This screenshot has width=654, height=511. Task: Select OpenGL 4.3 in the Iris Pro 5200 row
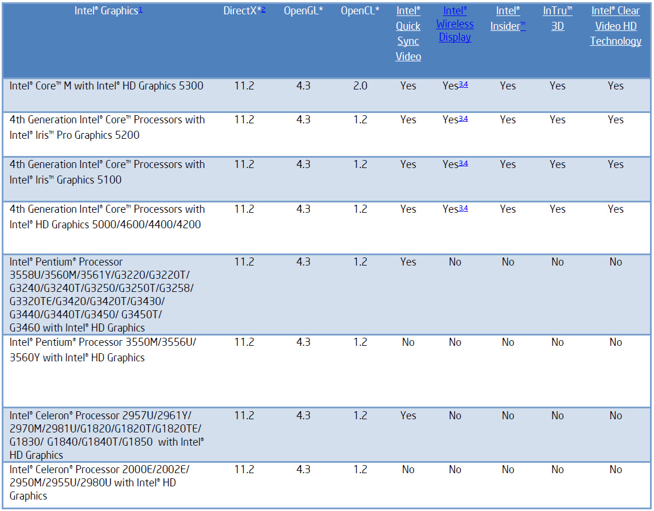[x=303, y=120]
